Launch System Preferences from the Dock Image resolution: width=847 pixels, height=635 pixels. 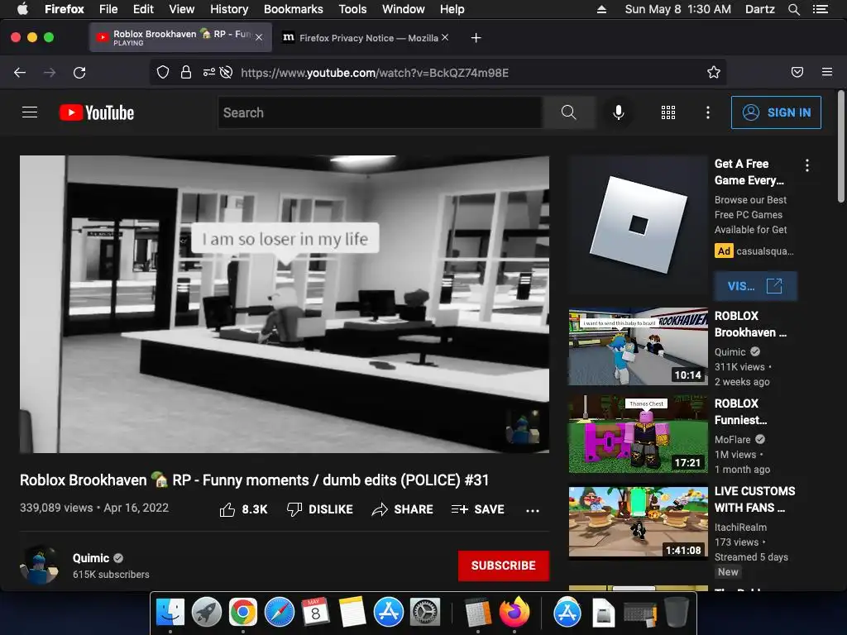click(425, 613)
